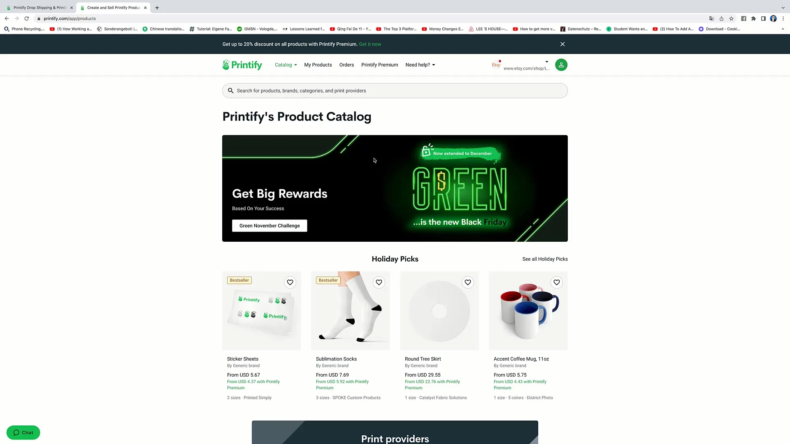Open the Catalog tab

283,65
